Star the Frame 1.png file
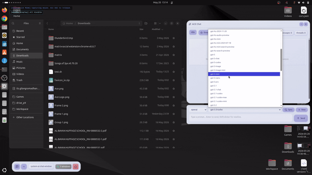Viewport: 312px width, 175px height. point(174,114)
